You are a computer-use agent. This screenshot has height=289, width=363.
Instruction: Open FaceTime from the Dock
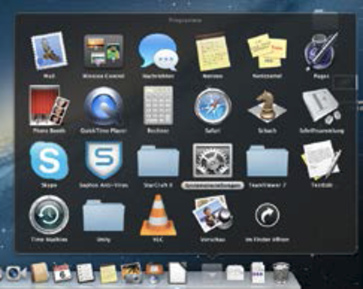16,273
